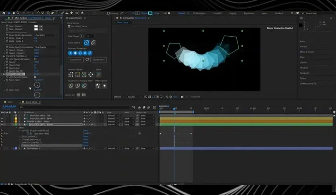This screenshot has width=336, height=195.
Task: Click the Color - Stroke 1 white swatch
Action: [x=36, y=27]
